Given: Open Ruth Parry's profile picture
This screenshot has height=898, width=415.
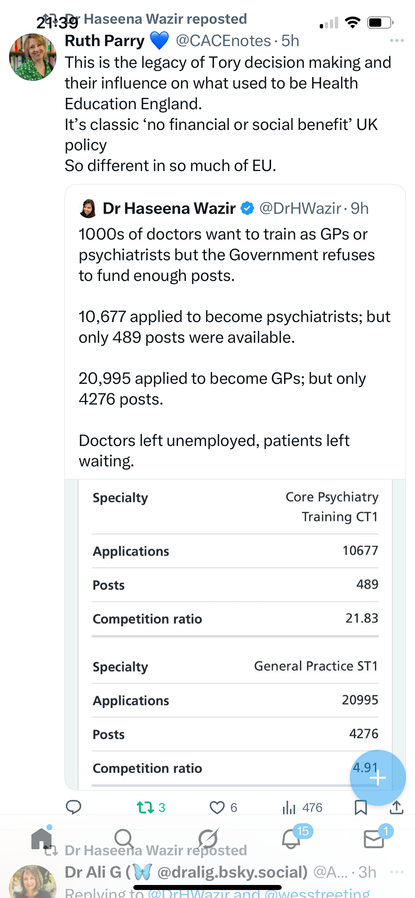Looking at the screenshot, I should click(x=33, y=57).
